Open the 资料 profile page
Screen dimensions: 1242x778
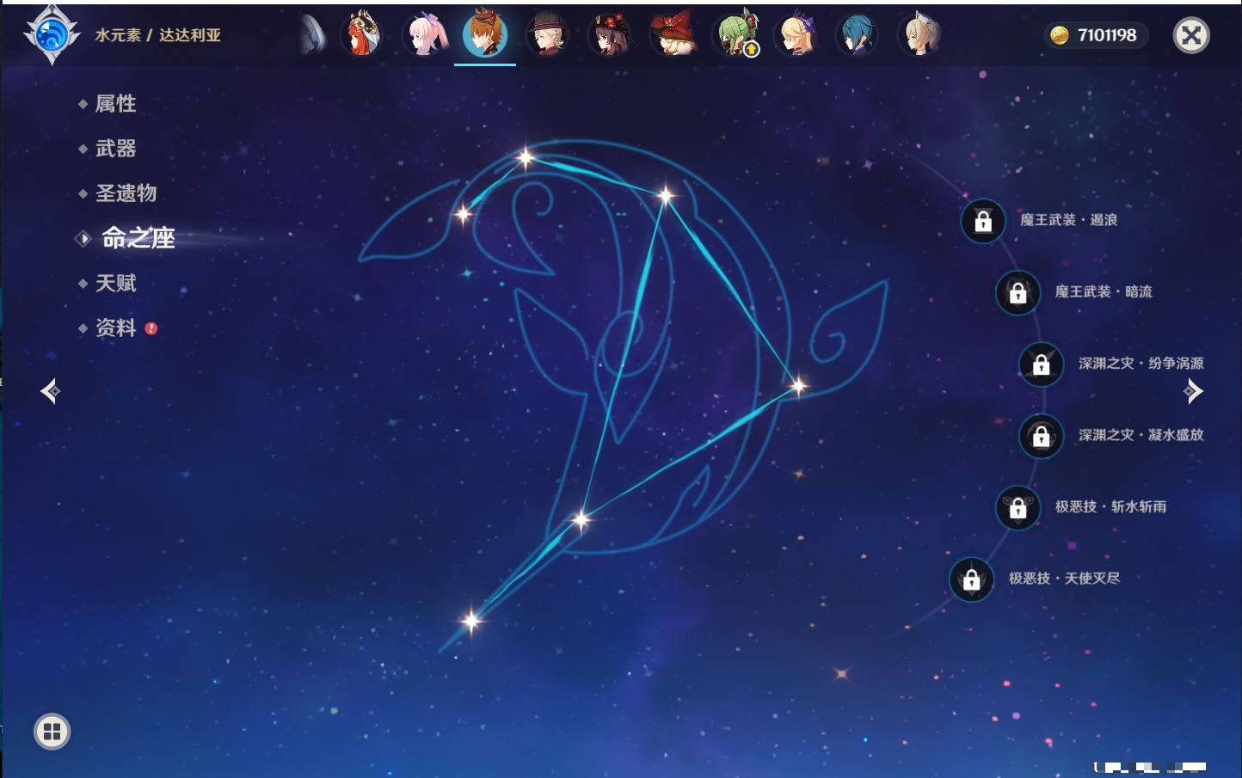click(x=115, y=328)
